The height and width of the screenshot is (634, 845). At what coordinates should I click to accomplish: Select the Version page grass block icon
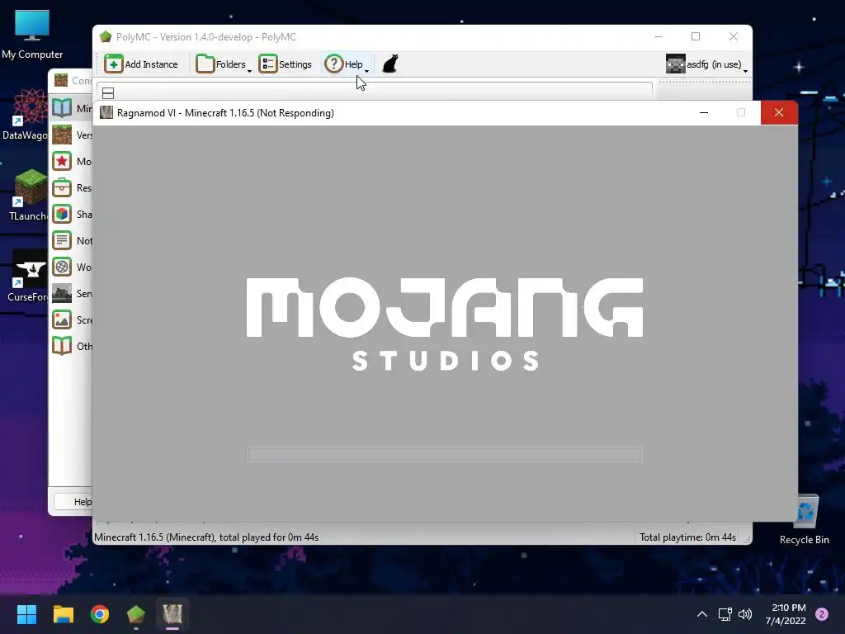(x=62, y=135)
